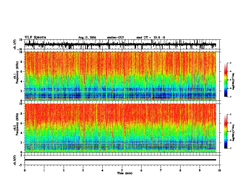247x191 pixels.
Task: Click the "ch.3(V)" axis label
Action: click(x=15, y=160)
